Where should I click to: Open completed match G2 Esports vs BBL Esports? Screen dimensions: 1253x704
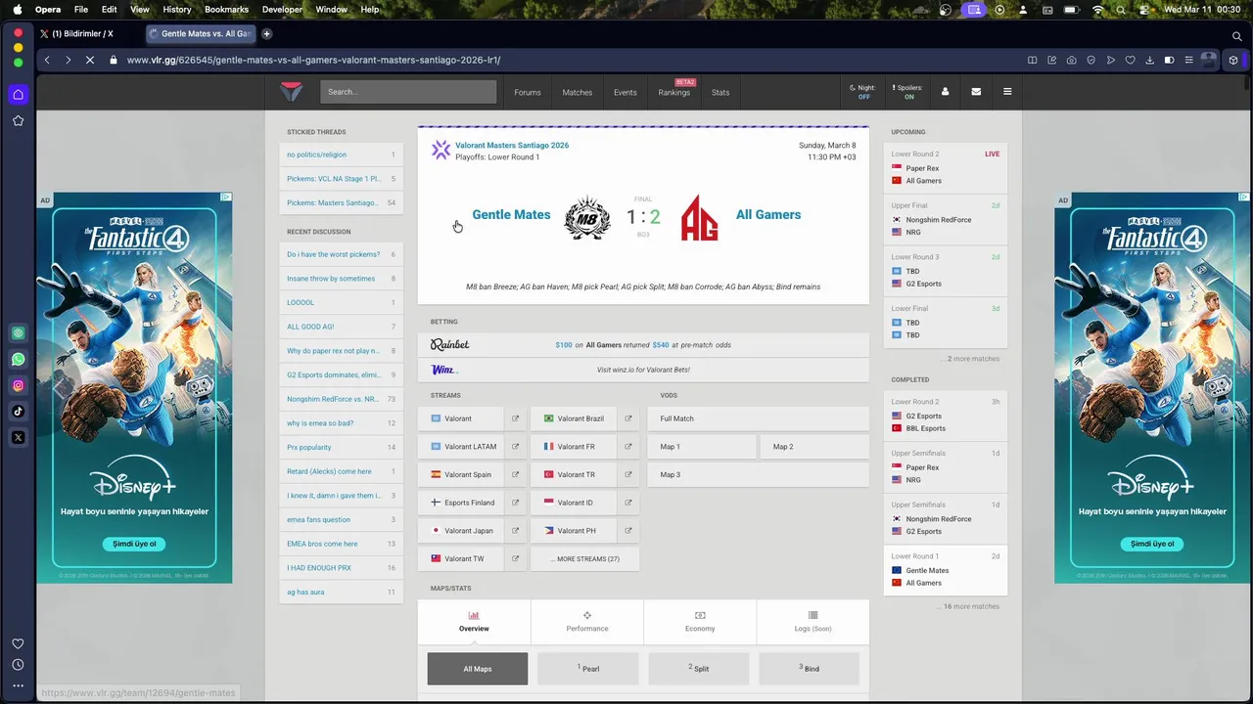point(946,416)
